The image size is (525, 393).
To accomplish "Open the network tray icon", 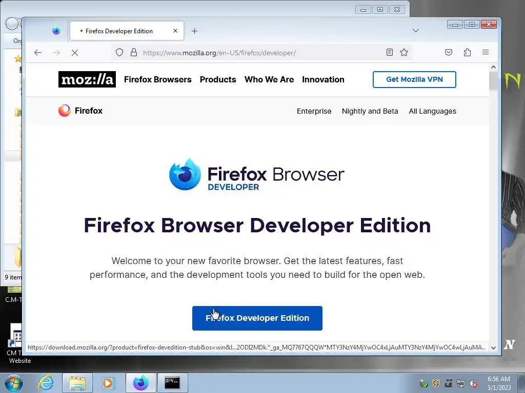I will click(x=461, y=383).
